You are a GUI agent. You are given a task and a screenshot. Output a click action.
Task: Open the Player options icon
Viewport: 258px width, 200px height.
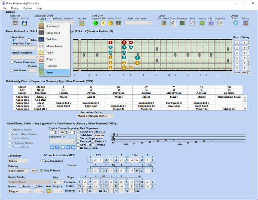coord(236,23)
